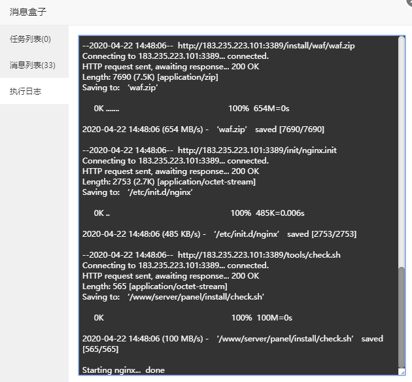Click the 'Length: 7690 (7.5K)' line

click(x=150, y=77)
